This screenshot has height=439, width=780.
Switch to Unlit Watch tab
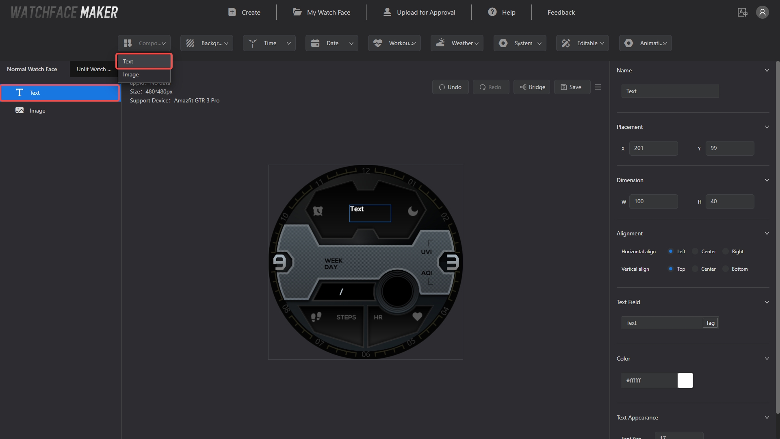(94, 69)
